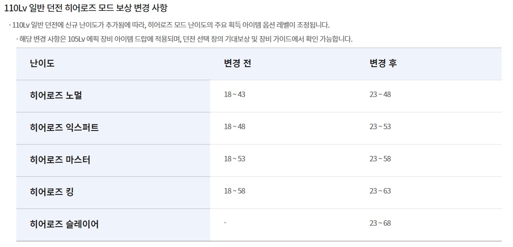
Task: Click the 23 ~ 53 value cell
Action: tap(380, 126)
